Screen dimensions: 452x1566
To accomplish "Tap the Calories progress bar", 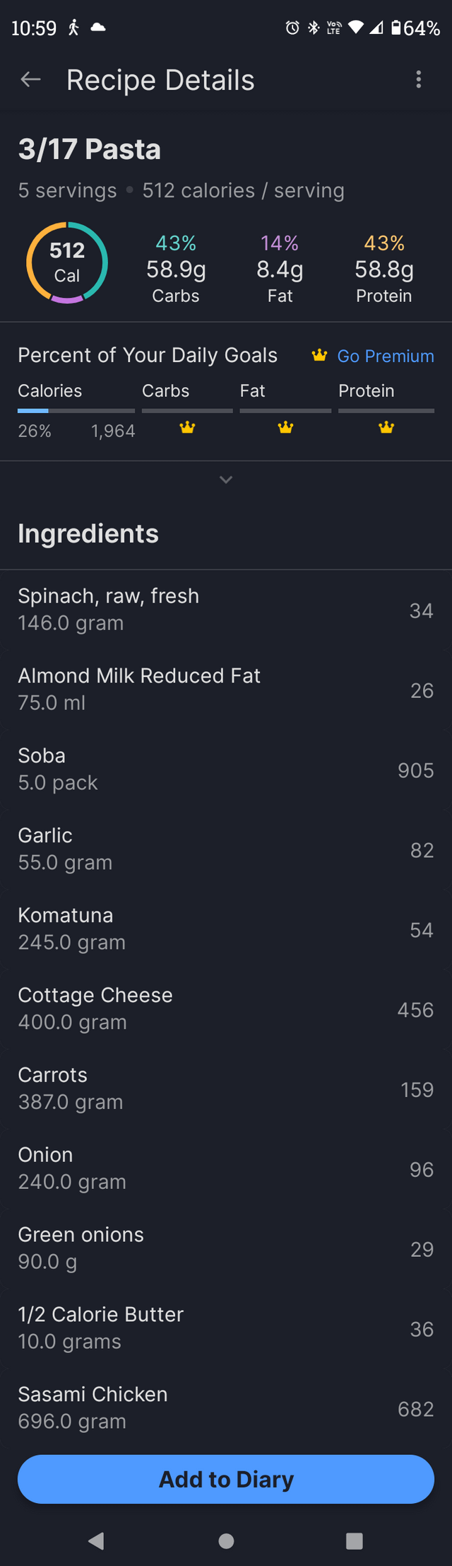I will (x=76, y=410).
